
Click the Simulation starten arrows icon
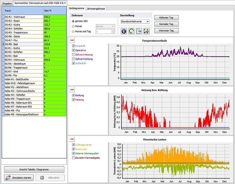click(8, 177)
